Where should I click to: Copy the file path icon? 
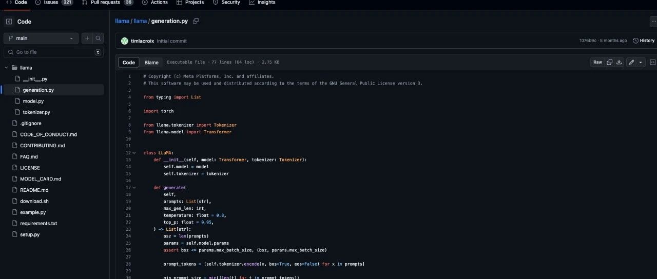coord(196,21)
